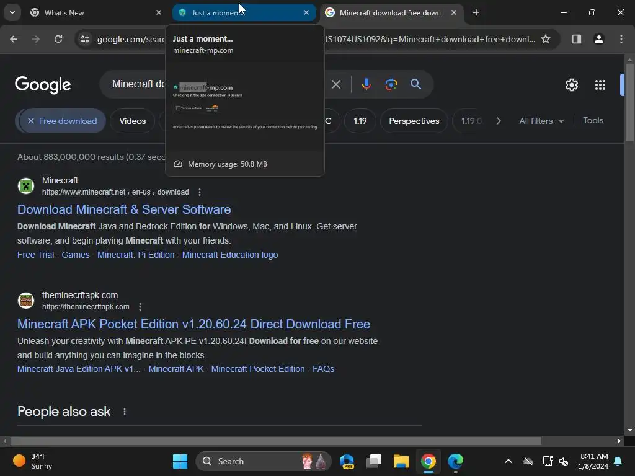Open Minecraft Java Edition APK sitelink
The image size is (635, 476).
[x=79, y=369]
